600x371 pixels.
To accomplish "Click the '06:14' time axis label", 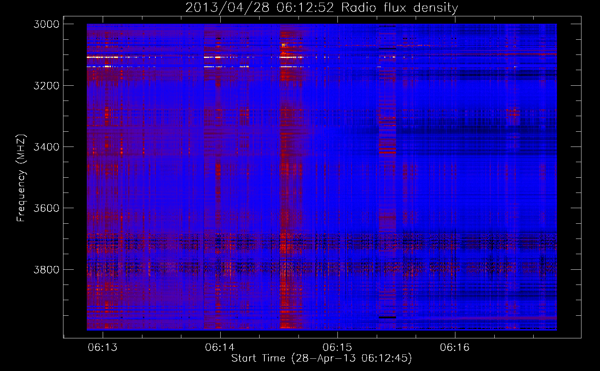I will tap(220, 347).
